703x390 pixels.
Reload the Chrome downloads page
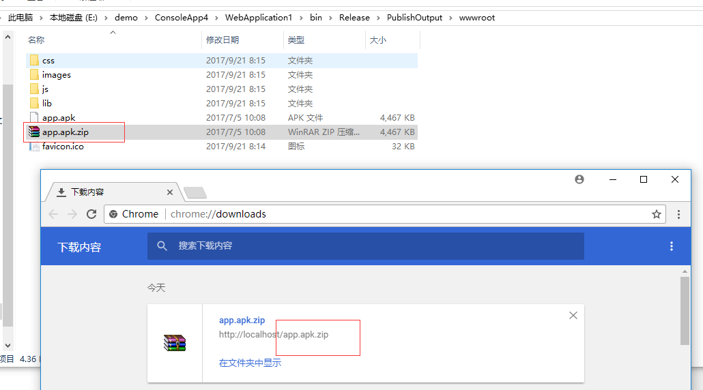tap(91, 214)
